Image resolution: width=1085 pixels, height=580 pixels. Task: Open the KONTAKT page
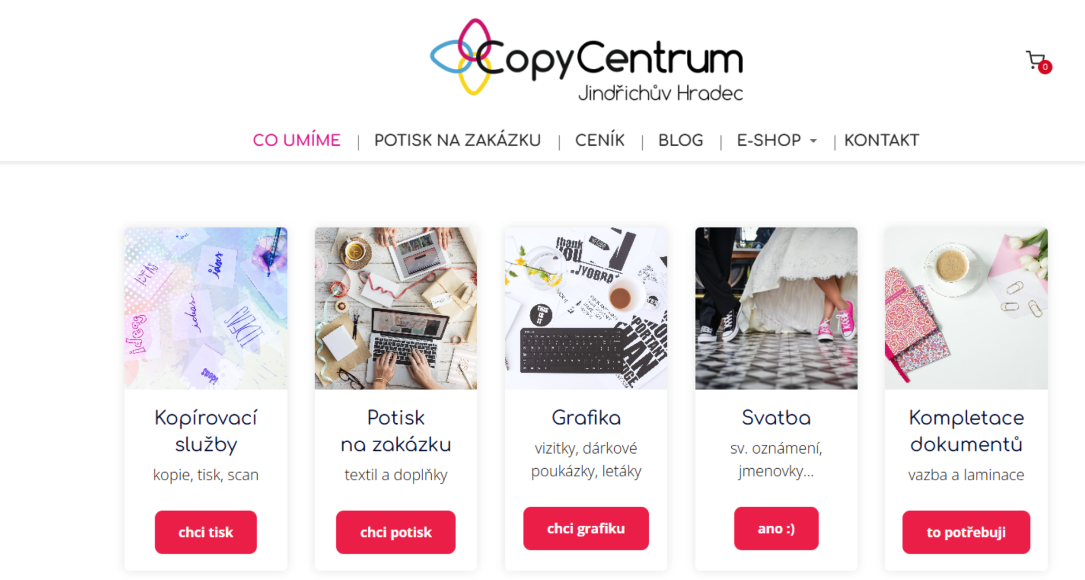click(x=882, y=140)
